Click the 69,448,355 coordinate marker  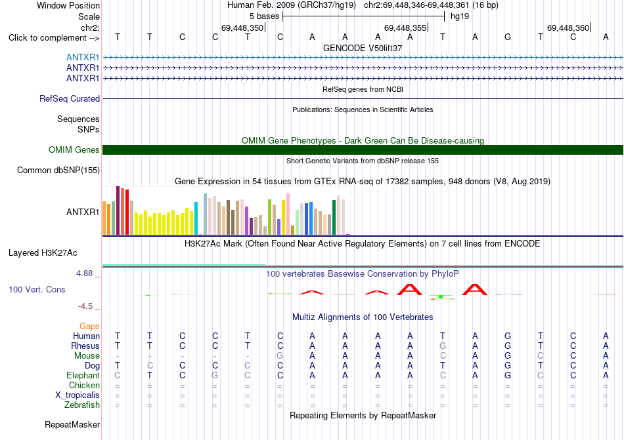pyautogui.click(x=405, y=28)
